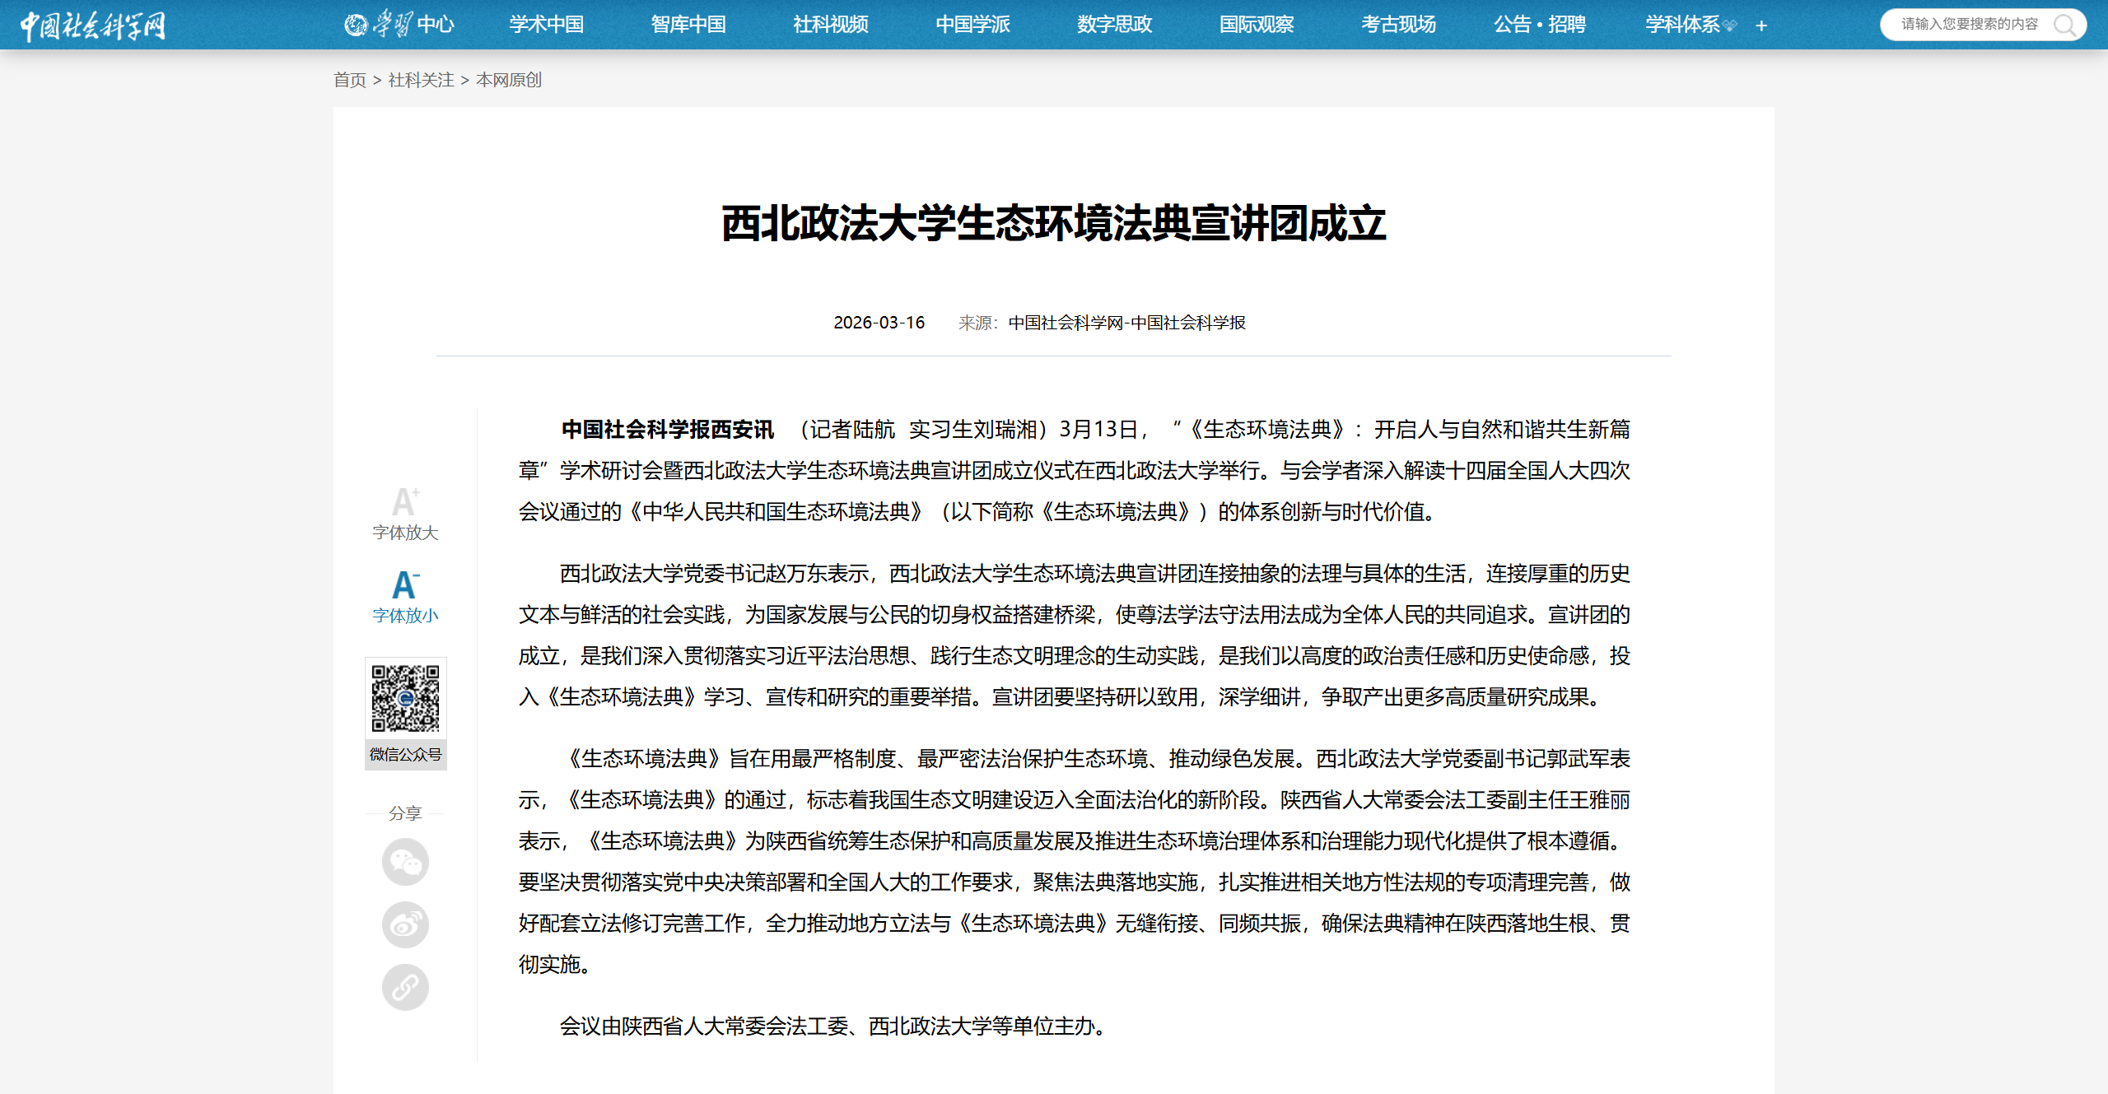Open 公告·招聘 navigation item
The width and height of the screenshot is (2108, 1094).
pyautogui.click(x=1540, y=25)
